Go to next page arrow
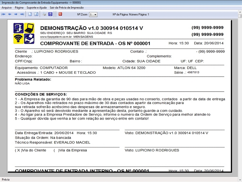Viewport: 242px width, 182px height. 16,14
